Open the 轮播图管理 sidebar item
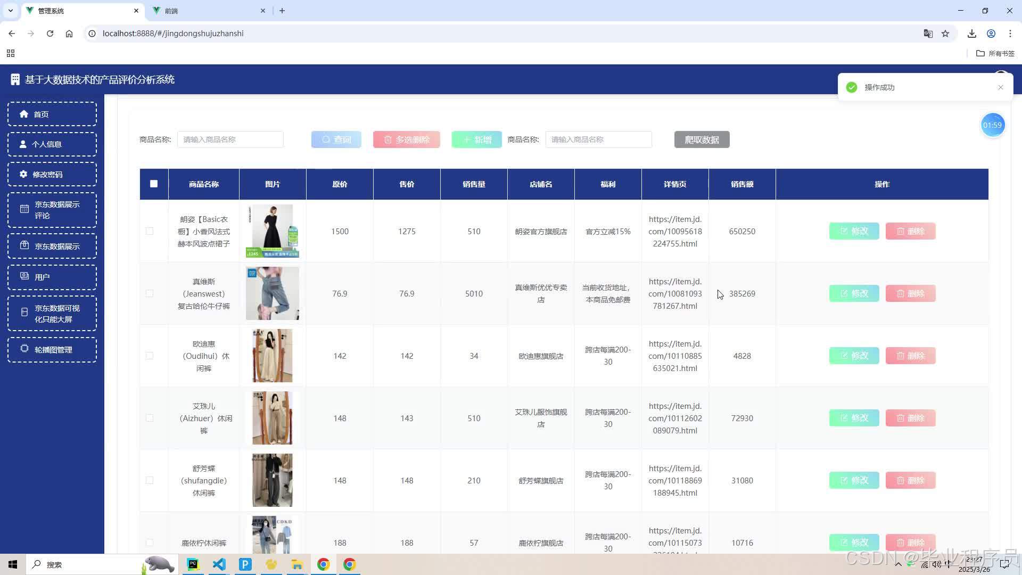 pos(52,350)
